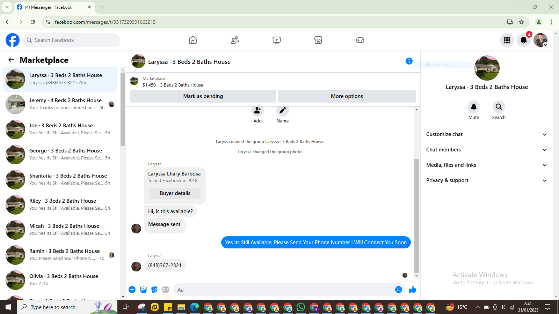Open the Chrome tab search dropdown
The height and width of the screenshot is (314, 559).
(7, 7)
